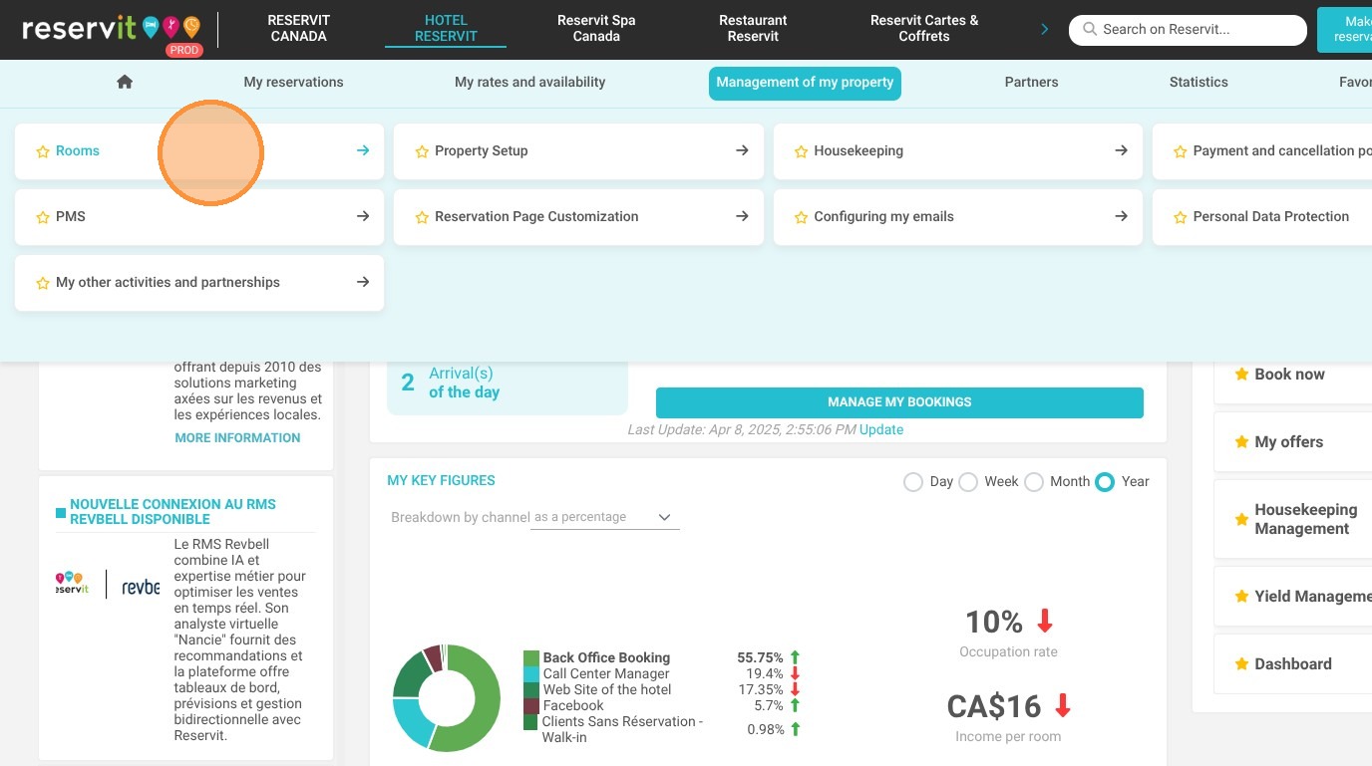Select the Year radio button
The width and height of the screenshot is (1372, 766).
pyautogui.click(x=1104, y=482)
